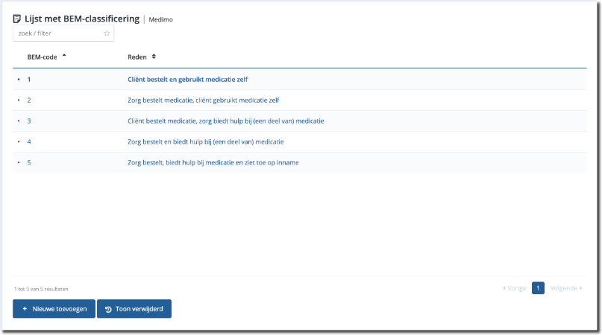The image size is (602, 335).
Task: Select BEM-code 4 in the list
Action: [x=29, y=141]
